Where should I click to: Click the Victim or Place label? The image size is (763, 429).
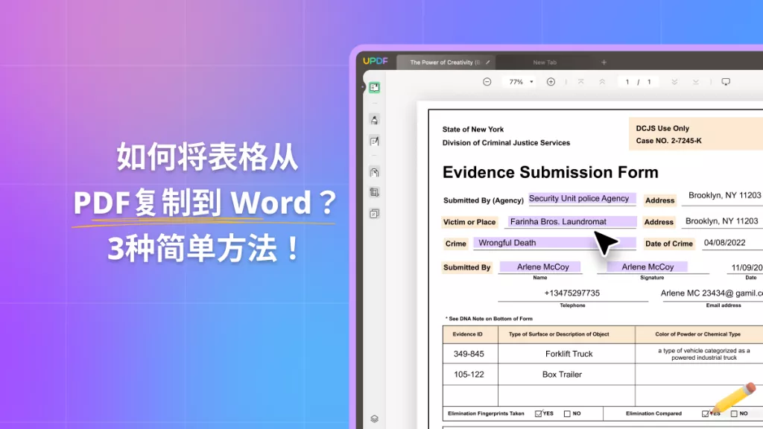pos(469,222)
